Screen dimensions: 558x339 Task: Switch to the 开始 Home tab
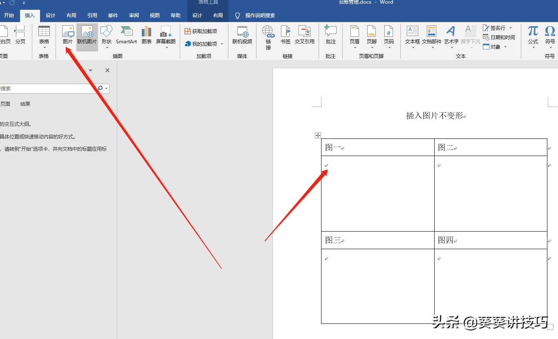click(9, 16)
